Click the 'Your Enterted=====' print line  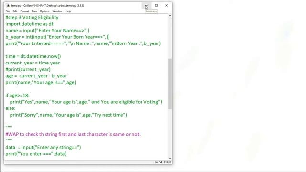tap(83, 43)
